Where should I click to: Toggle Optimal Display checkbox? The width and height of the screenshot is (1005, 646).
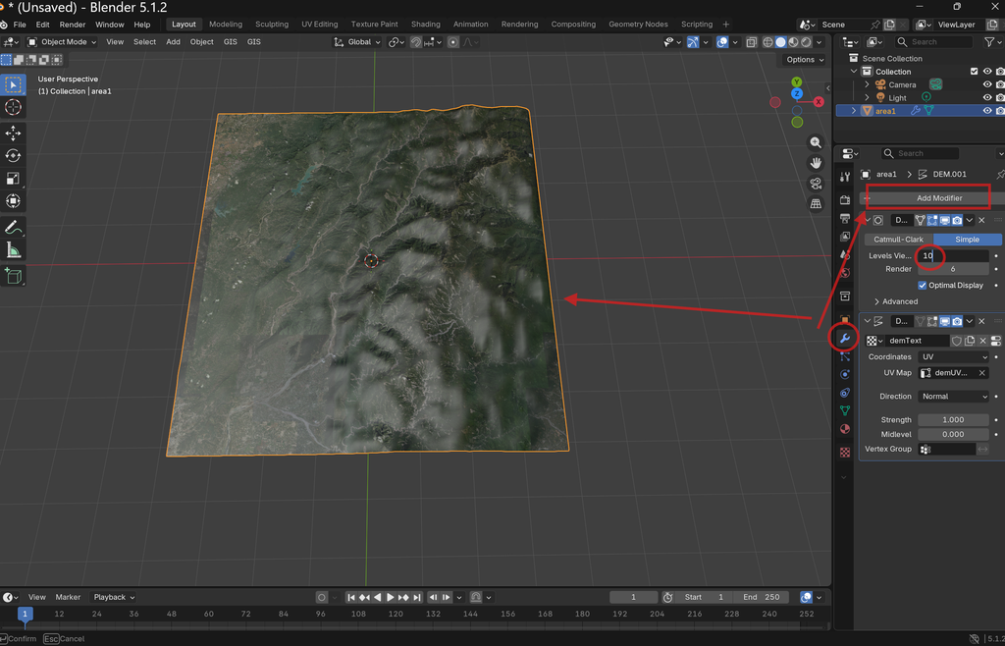click(923, 285)
